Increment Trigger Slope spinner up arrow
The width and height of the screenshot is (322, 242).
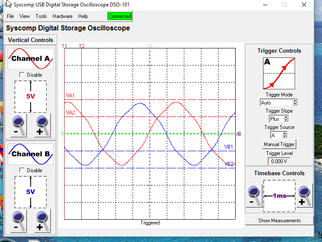(x=286, y=117)
